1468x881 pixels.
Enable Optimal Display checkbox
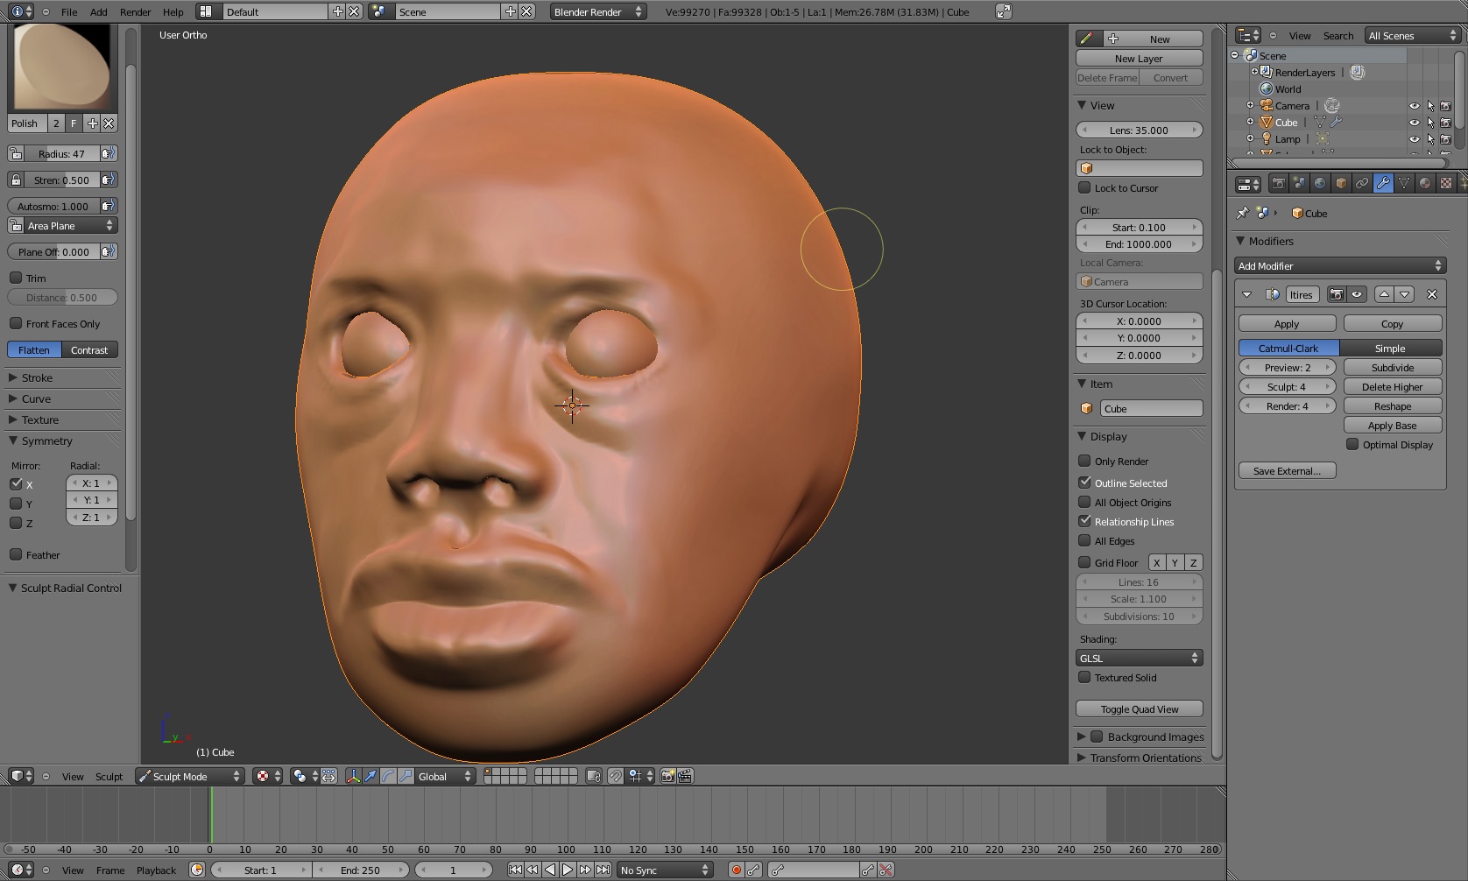[x=1352, y=444]
